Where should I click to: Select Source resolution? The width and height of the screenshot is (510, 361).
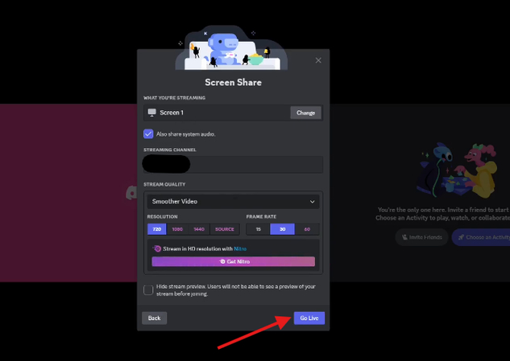click(225, 229)
